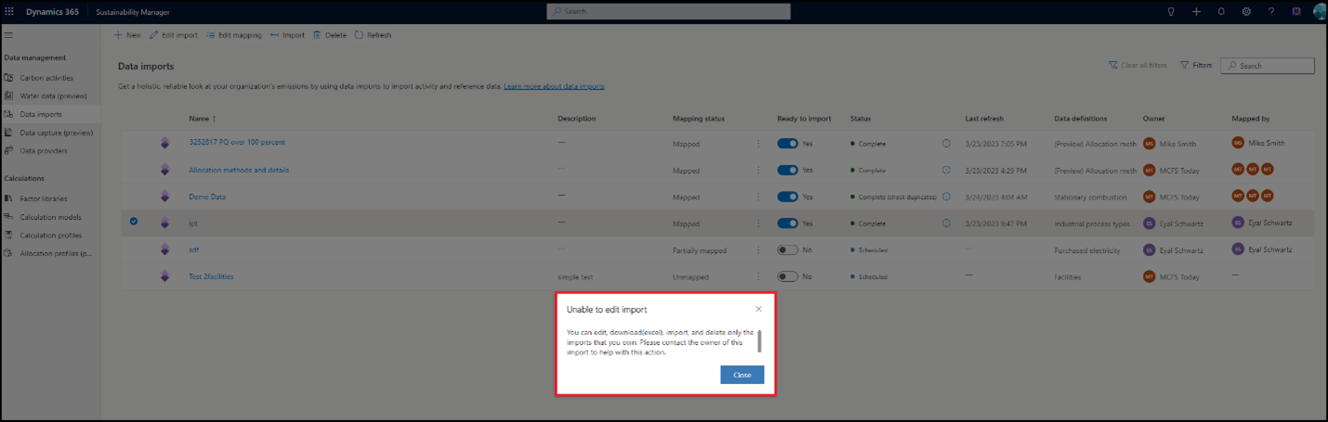Viewport: 1328px width, 422px height.
Task: Open more options menu for sdf row
Action: (x=758, y=249)
